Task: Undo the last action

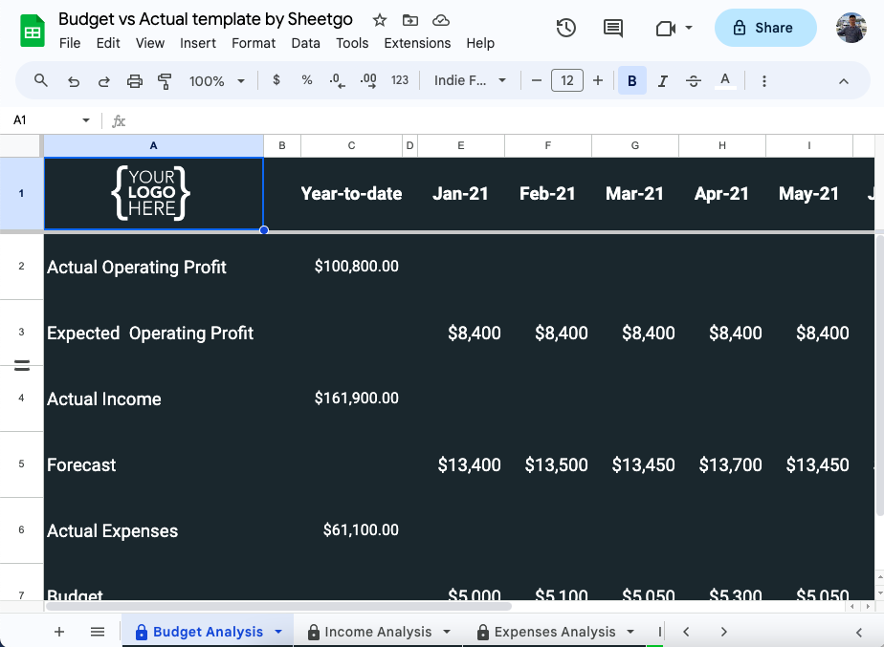Action: click(x=74, y=81)
